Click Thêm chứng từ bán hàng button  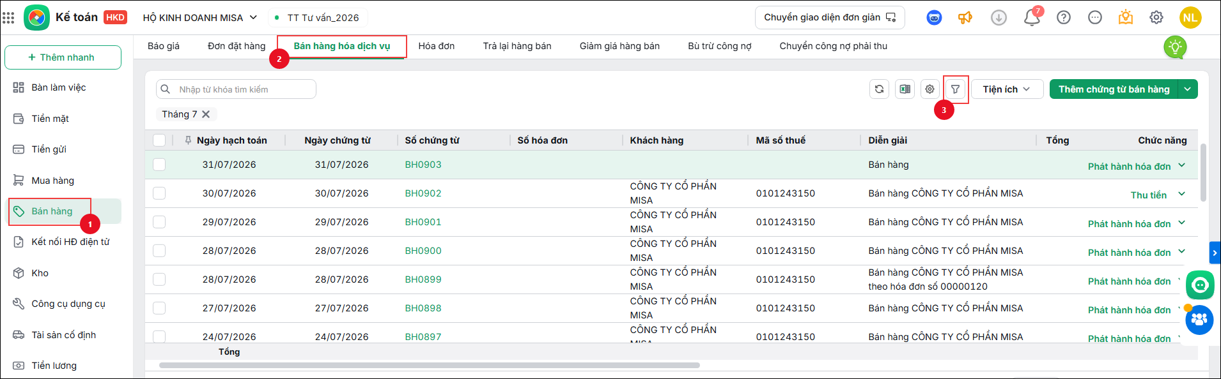1114,89
